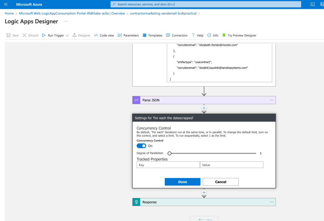Open the Save toolbar item
This screenshot has height=221, width=324.
(x=13, y=35)
